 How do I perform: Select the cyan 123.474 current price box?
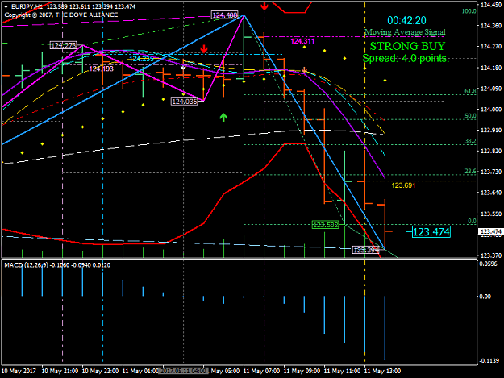coord(431,232)
